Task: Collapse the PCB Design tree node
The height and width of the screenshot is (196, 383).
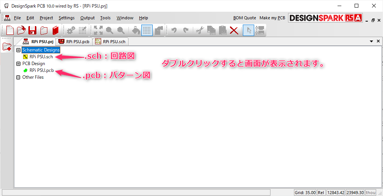Action: click(18, 64)
